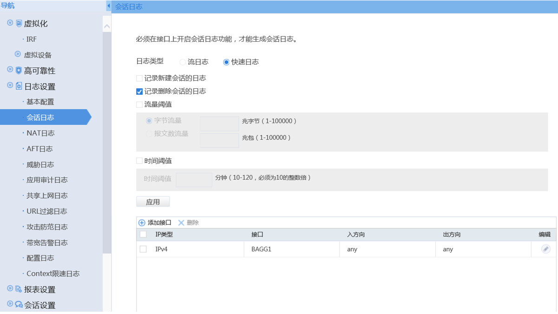The height and width of the screenshot is (314, 558).
Task: Click the 会话设置 chat bubble icon
Action: click(19, 305)
